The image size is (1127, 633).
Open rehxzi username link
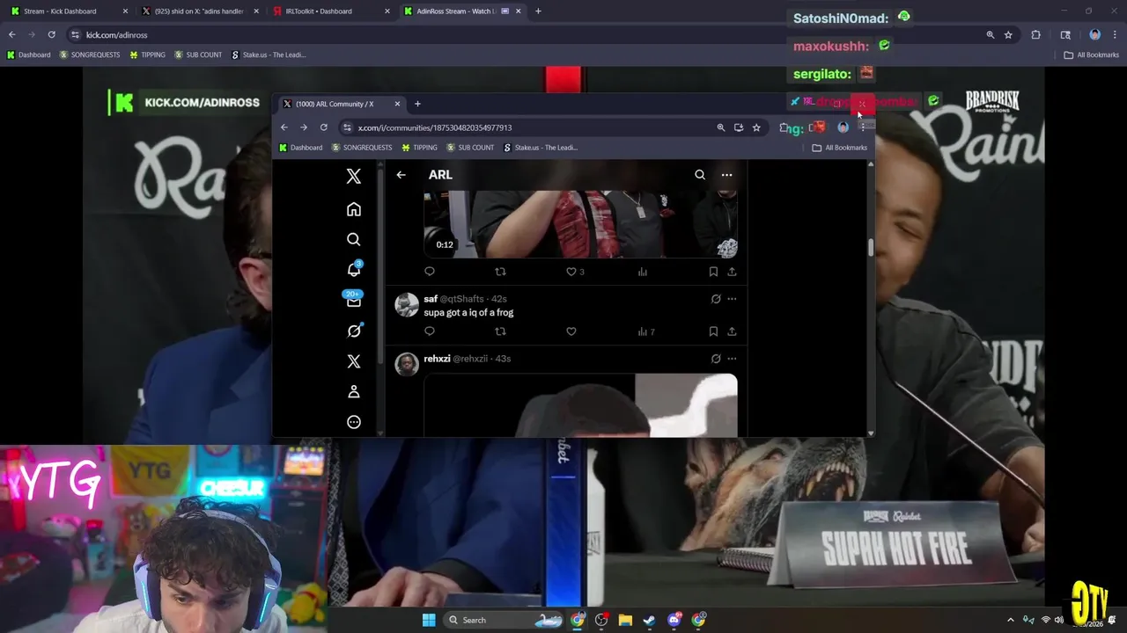(x=437, y=359)
